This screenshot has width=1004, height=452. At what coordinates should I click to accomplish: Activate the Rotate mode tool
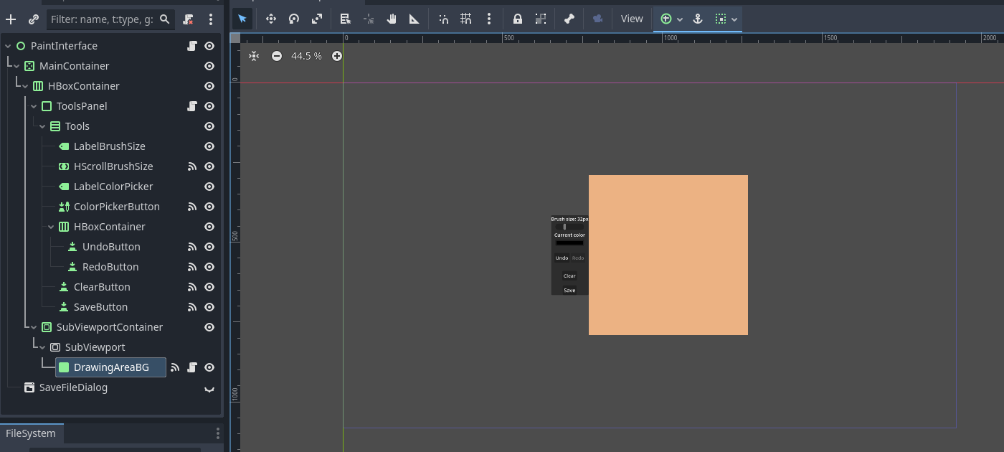[x=294, y=19]
